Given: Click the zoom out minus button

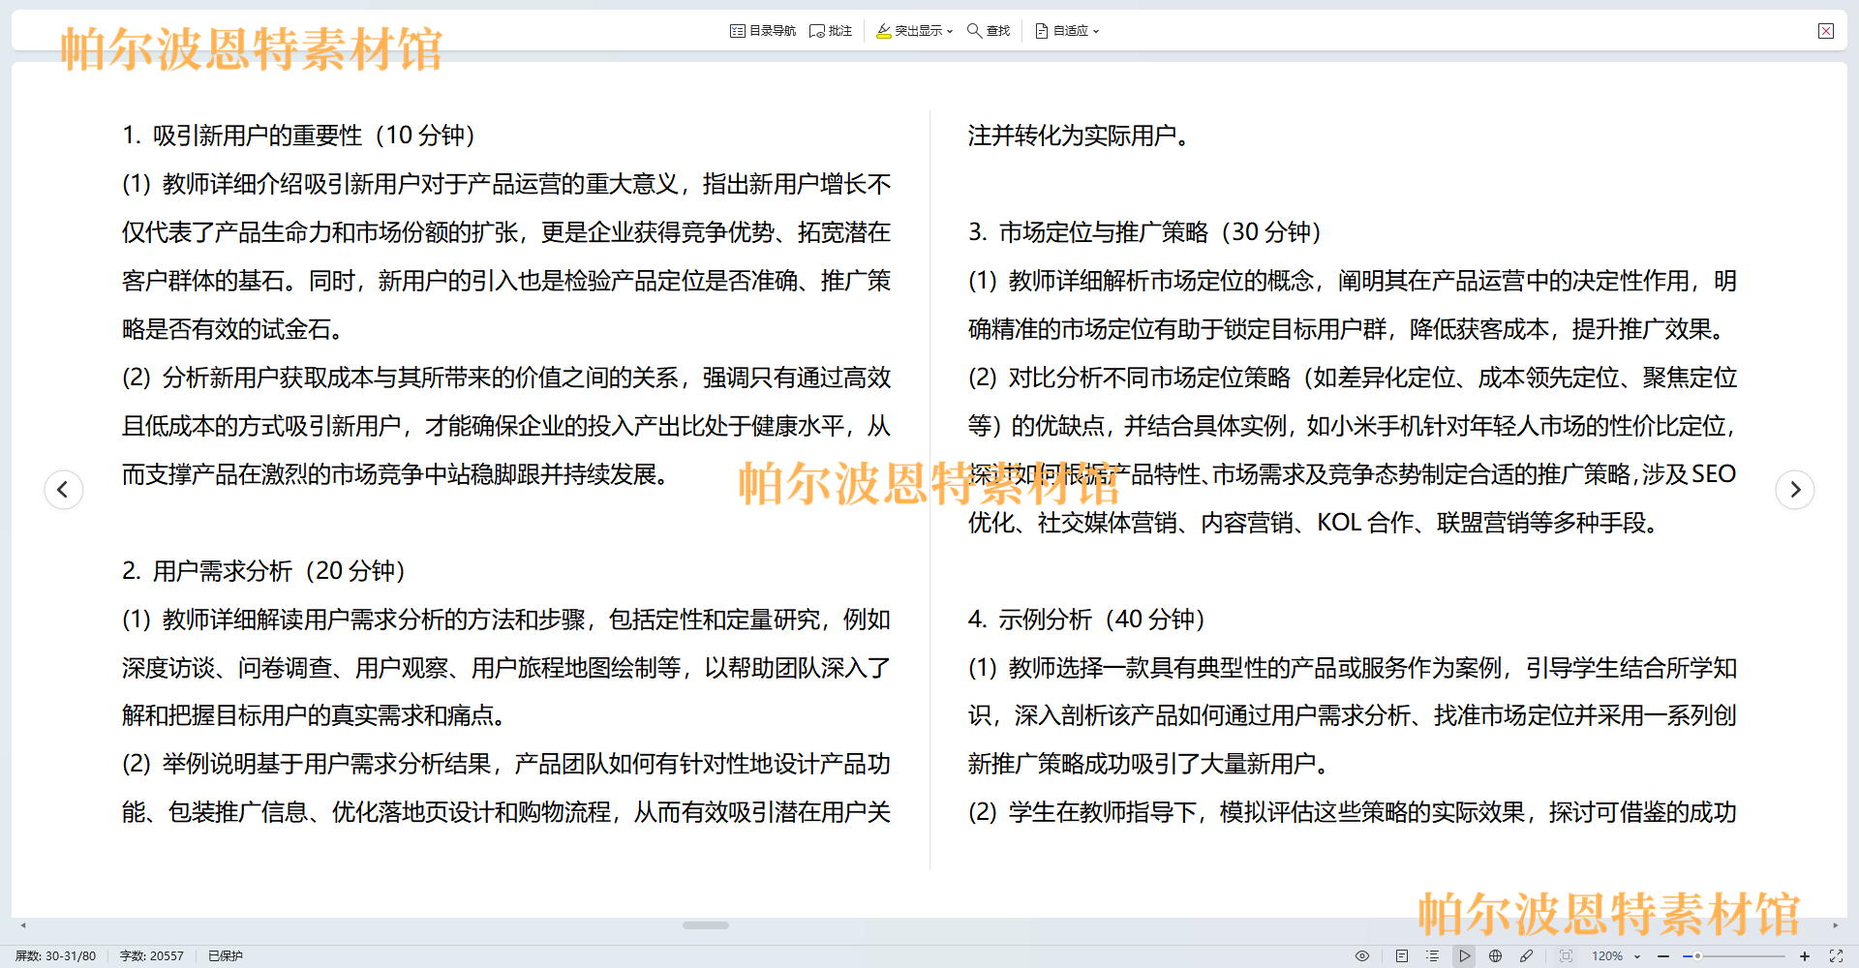Looking at the screenshot, I should (x=1663, y=955).
